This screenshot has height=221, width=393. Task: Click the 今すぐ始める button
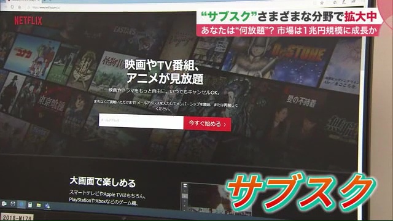coord(208,124)
